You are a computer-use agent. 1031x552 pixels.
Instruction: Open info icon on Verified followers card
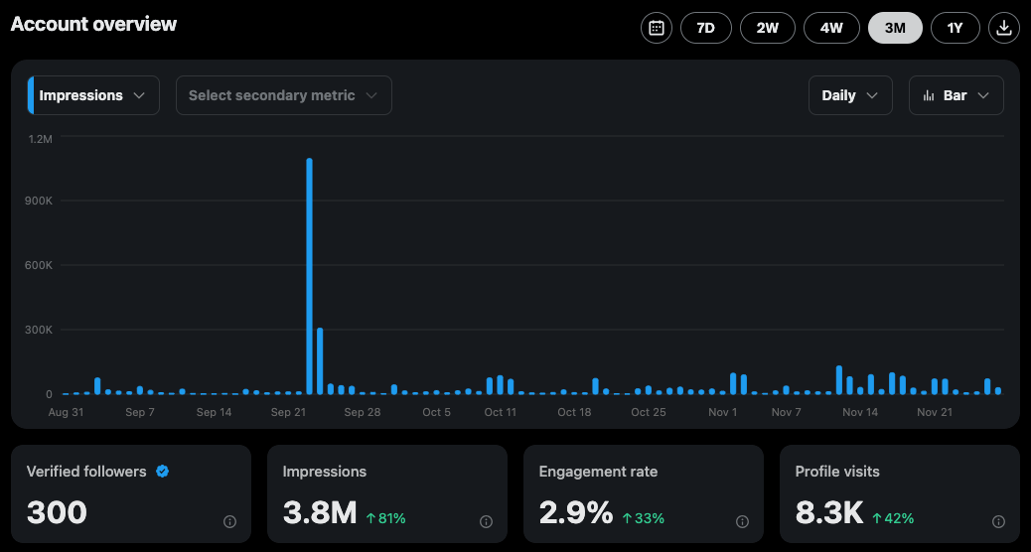coord(229,522)
